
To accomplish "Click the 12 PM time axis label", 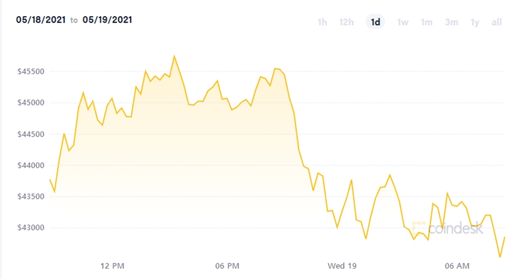I will [x=112, y=265].
